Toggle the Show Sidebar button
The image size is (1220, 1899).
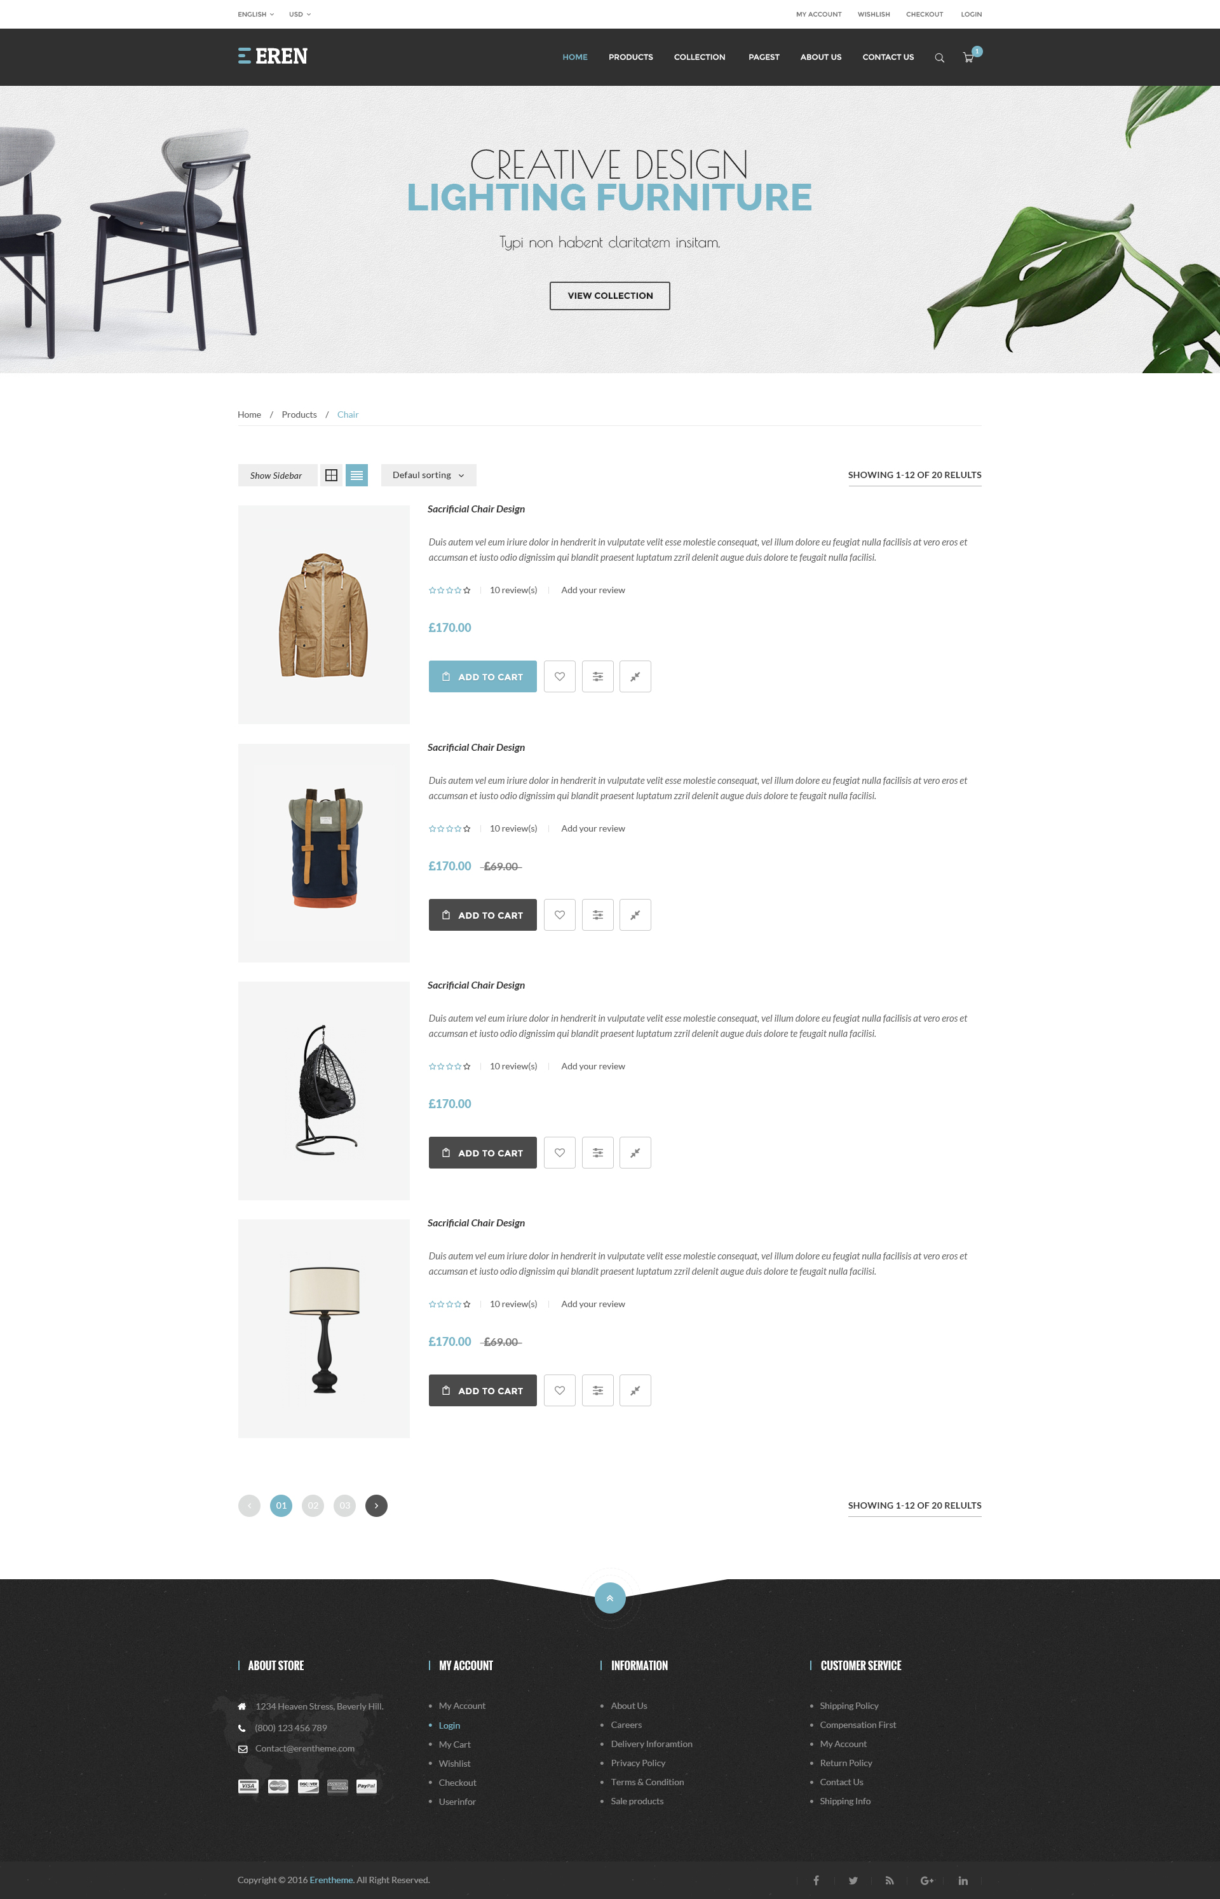(276, 475)
